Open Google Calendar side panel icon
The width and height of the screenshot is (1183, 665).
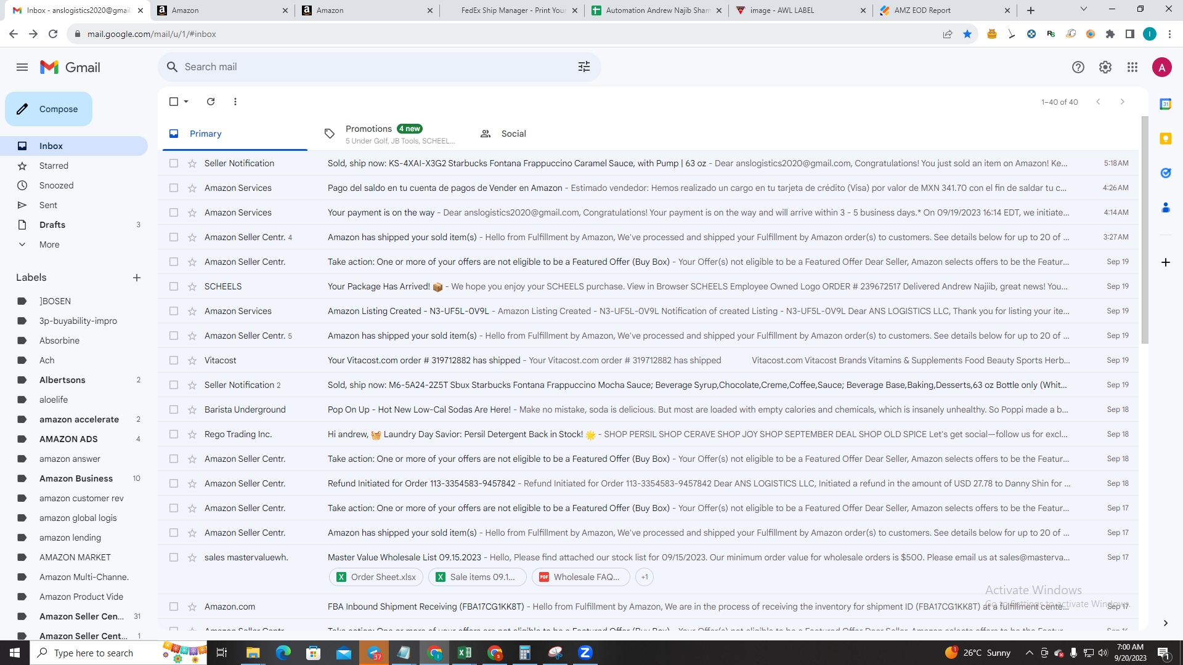1166,104
